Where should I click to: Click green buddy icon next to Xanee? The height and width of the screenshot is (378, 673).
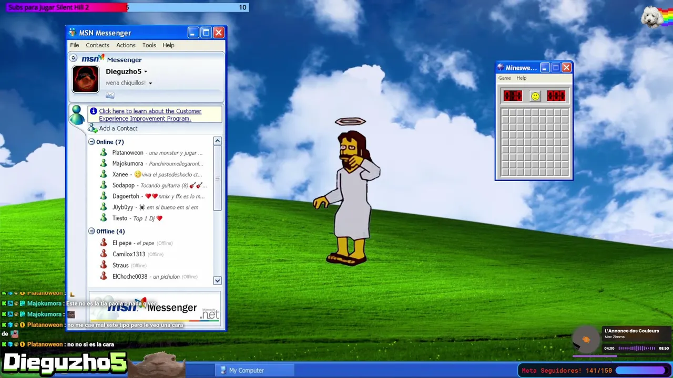(104, 174)
